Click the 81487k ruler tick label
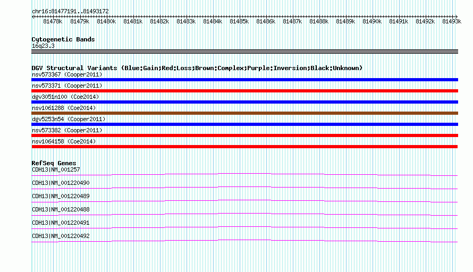Screen dimensions: 473x272 tap(292, 21)
